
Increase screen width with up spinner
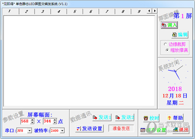pyautogui.click(x=33, y=120)
